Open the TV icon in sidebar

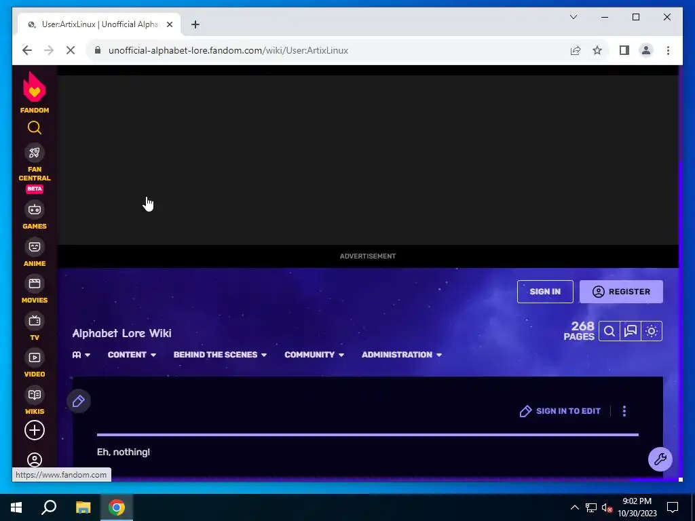pos(35,321)
